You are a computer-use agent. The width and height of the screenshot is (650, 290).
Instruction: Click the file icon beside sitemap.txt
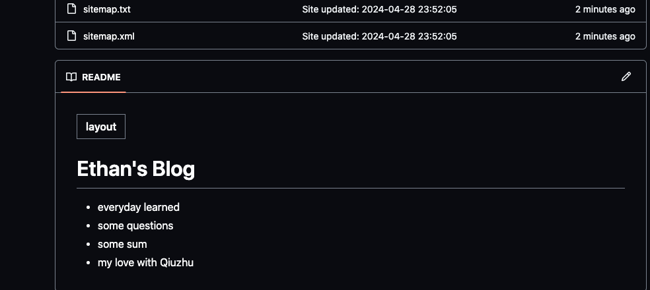point(72,9)
